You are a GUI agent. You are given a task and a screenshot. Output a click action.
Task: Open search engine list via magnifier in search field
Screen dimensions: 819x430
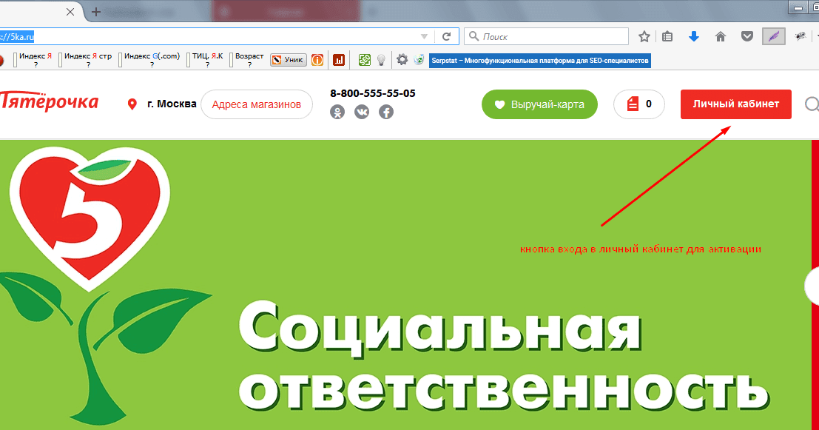pos(473,36)
